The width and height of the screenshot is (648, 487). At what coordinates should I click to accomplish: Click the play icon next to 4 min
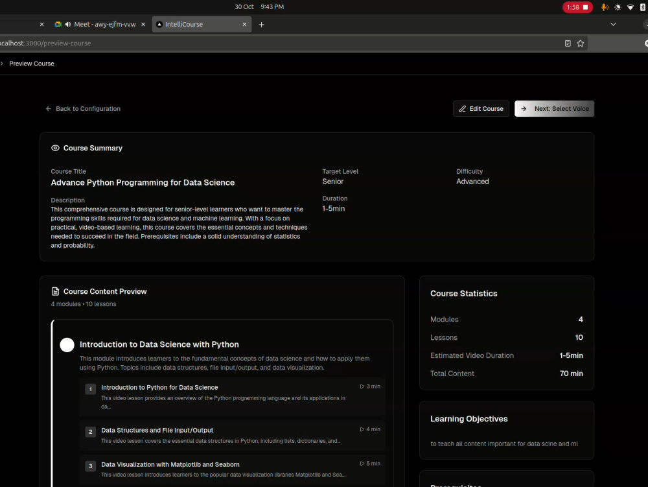(362, 429)
